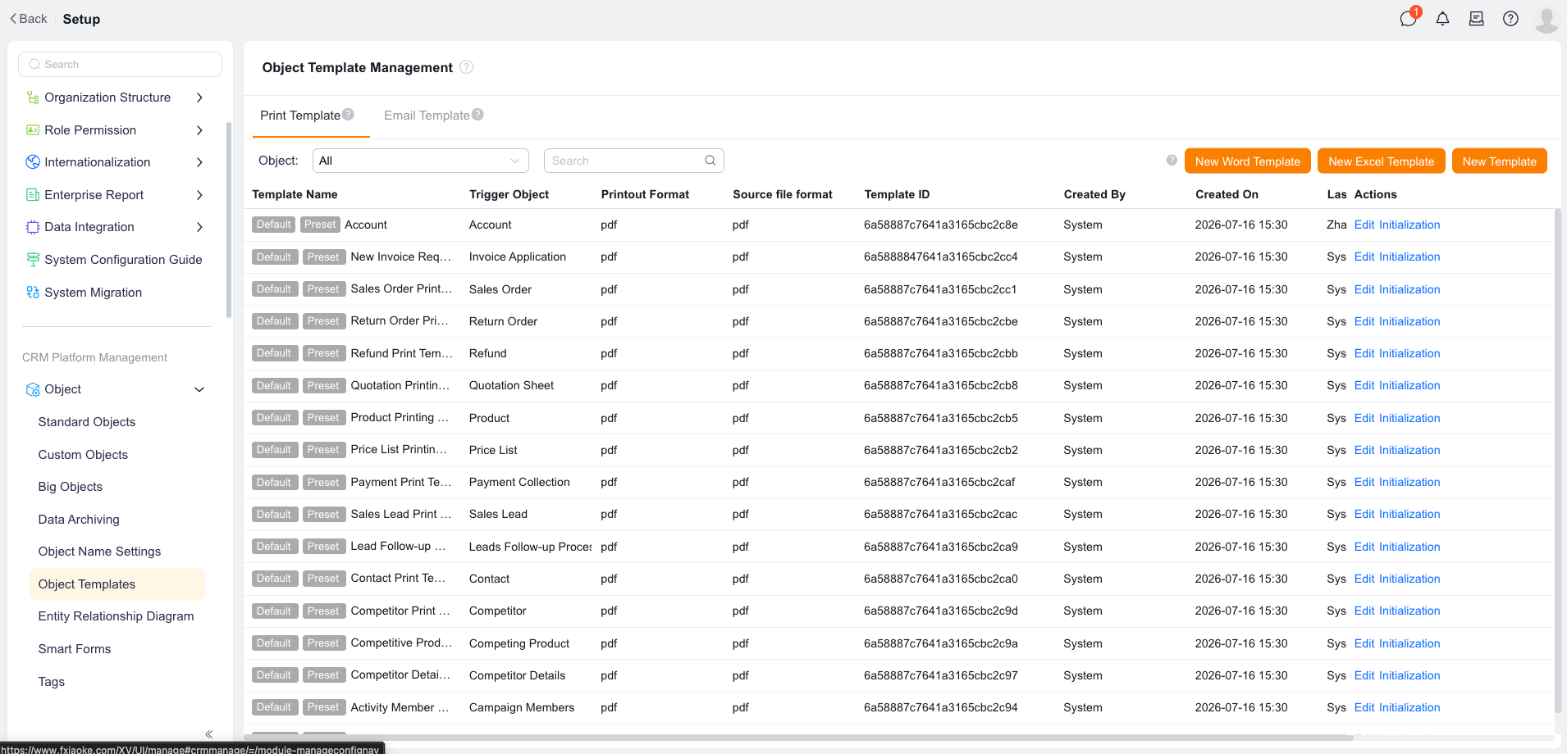Switch to the Print Template tab
The width and height of the screenshot is (1567, 754).
point(300,116)
